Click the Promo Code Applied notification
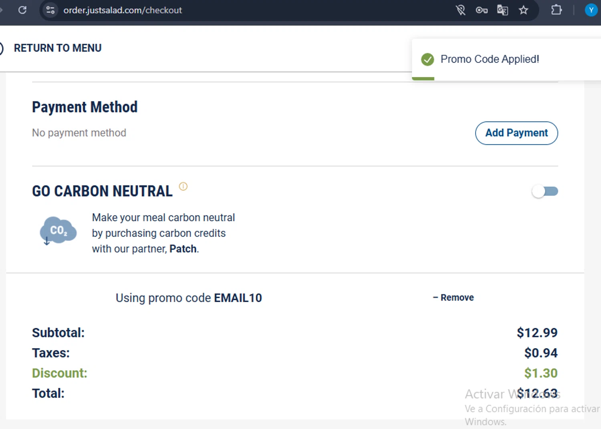The height and width of the screenshot is (429, 601). [490, 59]
